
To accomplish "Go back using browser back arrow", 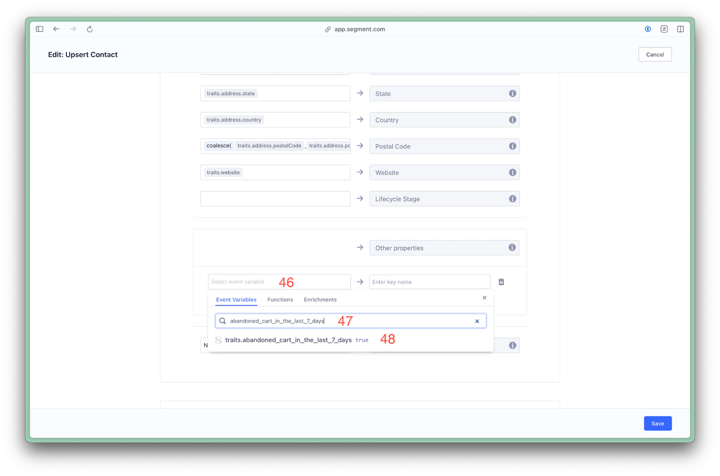I will pyautogui.click(x=56, y=29).
